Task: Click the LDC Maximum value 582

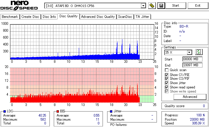Action: point(43,120)
